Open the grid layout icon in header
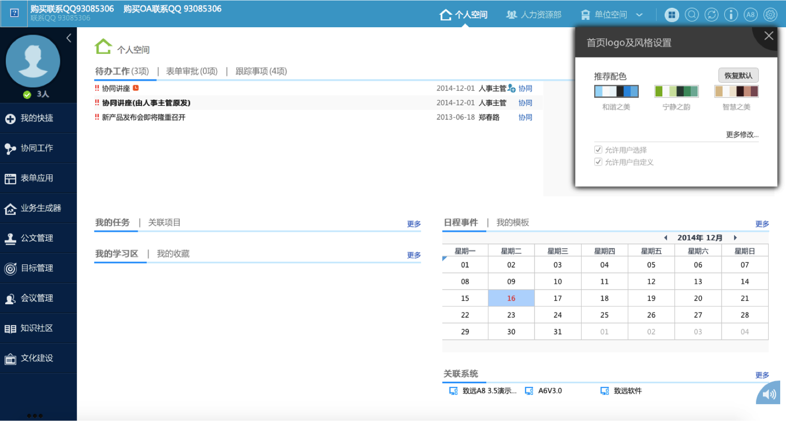The width and height of the screenshot is (786, 421). click(x=672, y=15)
